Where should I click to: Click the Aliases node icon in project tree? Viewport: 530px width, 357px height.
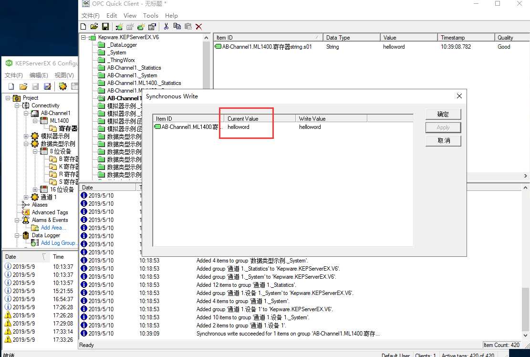click(x=25, y=205)
